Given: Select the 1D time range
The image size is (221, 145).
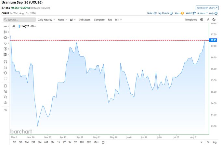Looking at the screenshot, I should point(15,142).
